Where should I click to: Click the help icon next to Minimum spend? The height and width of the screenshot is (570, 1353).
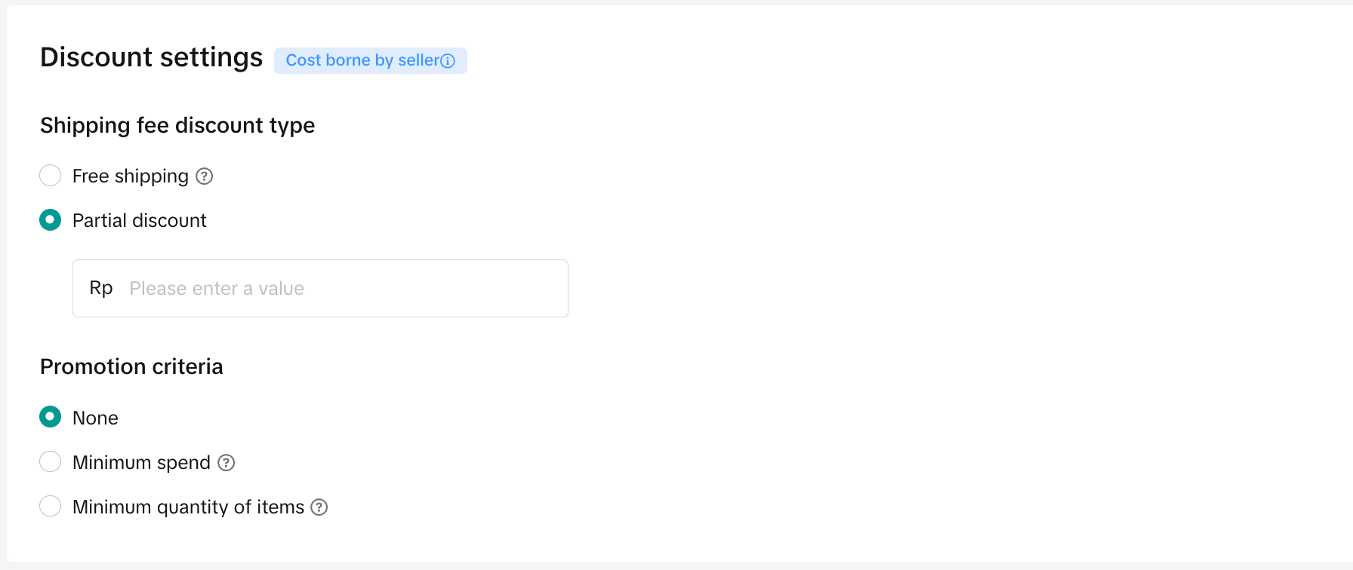227,463
